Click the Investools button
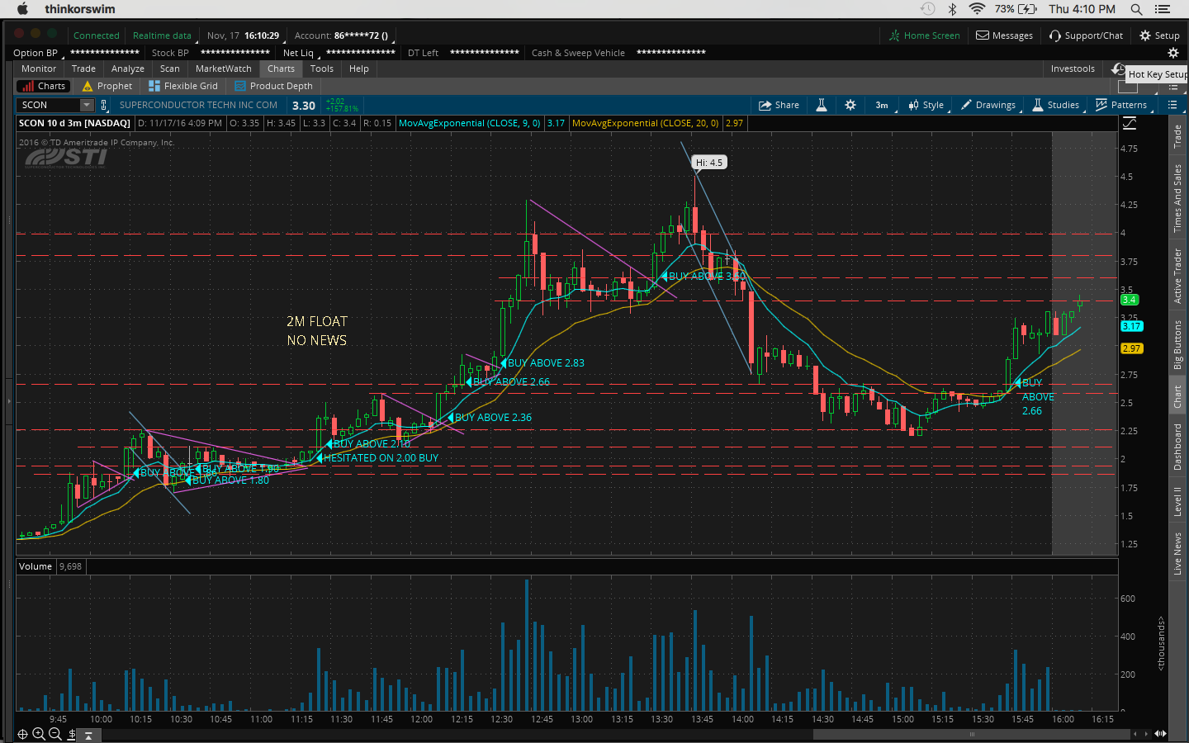The image size is (1189, 743). (1073, 69)
